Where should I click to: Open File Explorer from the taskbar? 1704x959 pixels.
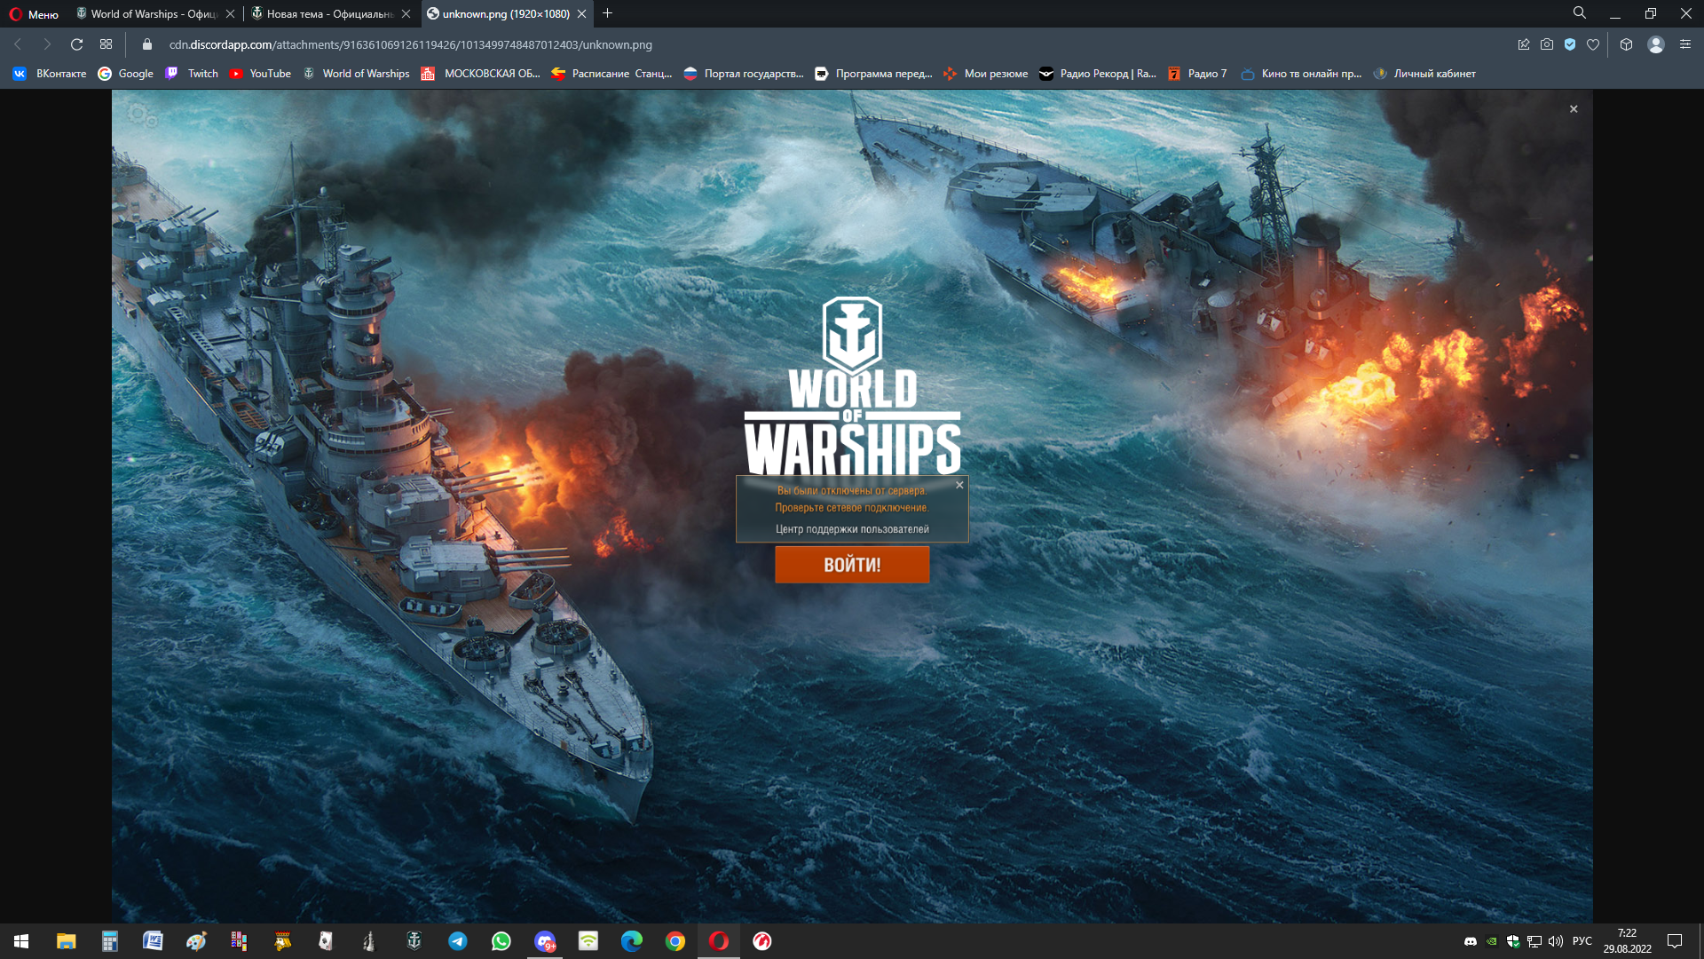point(66,941)
